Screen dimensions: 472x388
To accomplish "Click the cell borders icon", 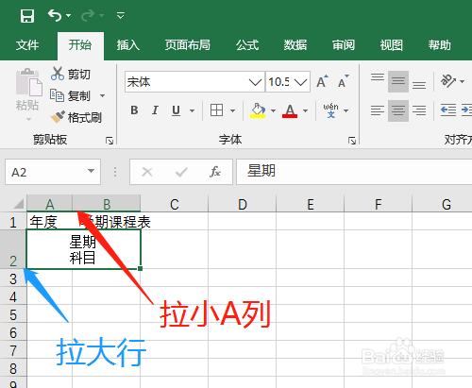I will click(x=216, y=110).
